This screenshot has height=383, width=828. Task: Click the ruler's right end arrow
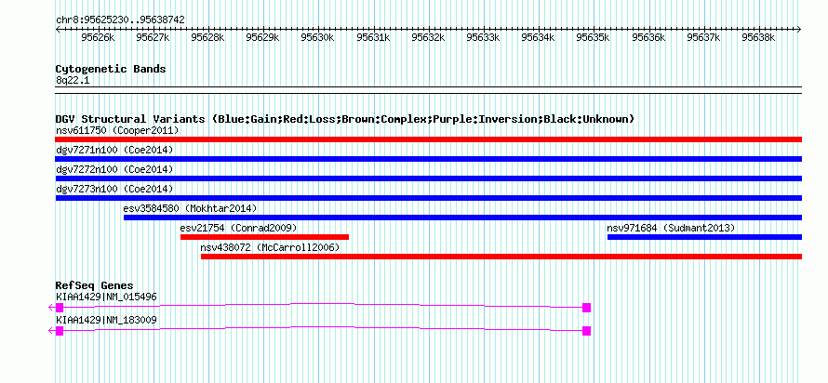(799, 29)
